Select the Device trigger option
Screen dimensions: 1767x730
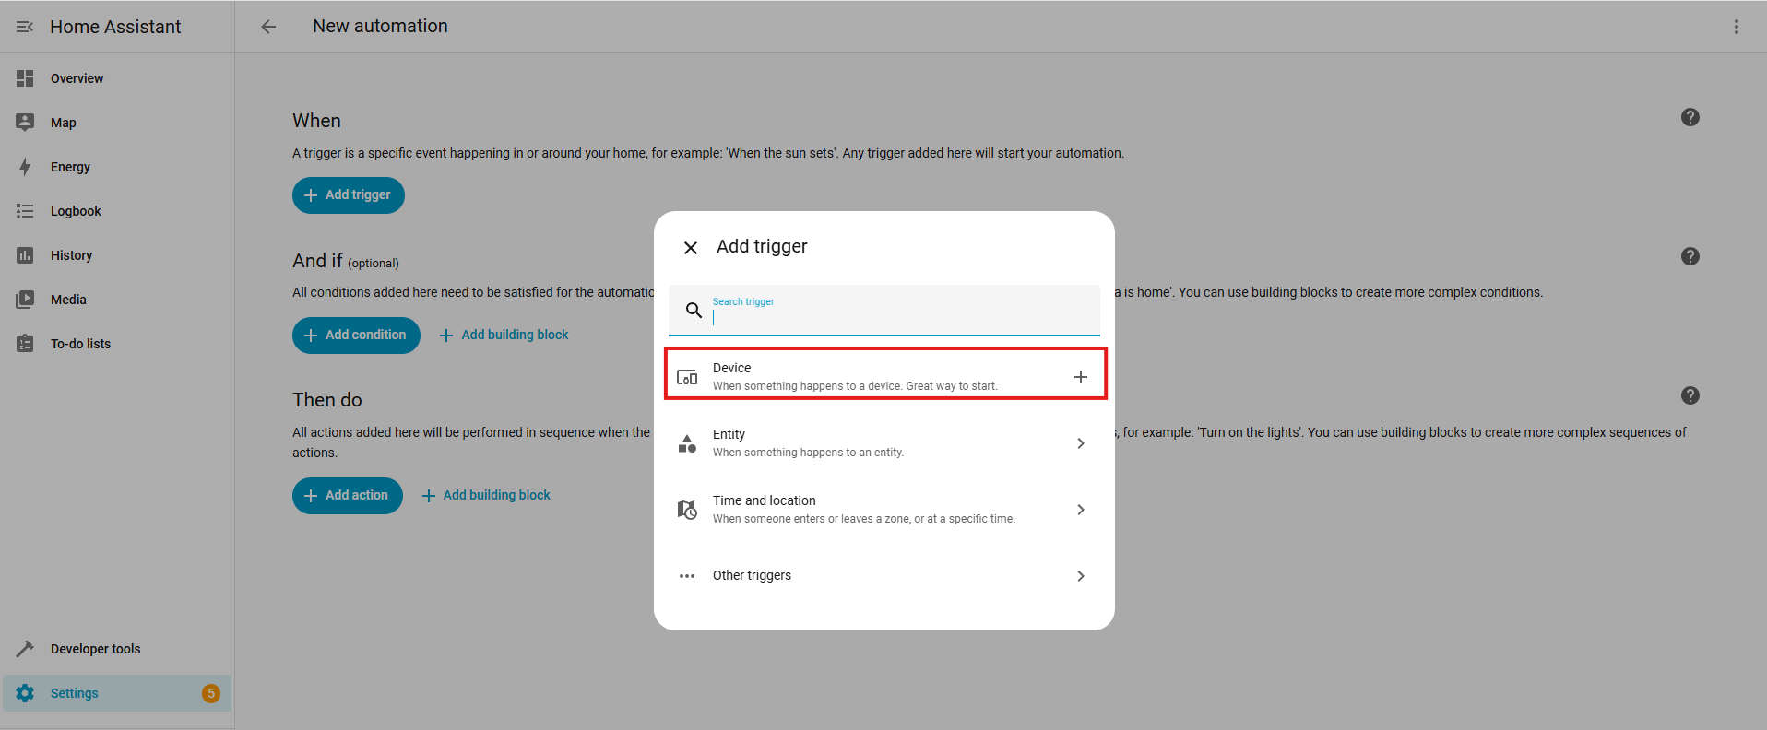(x=884, y=377)
